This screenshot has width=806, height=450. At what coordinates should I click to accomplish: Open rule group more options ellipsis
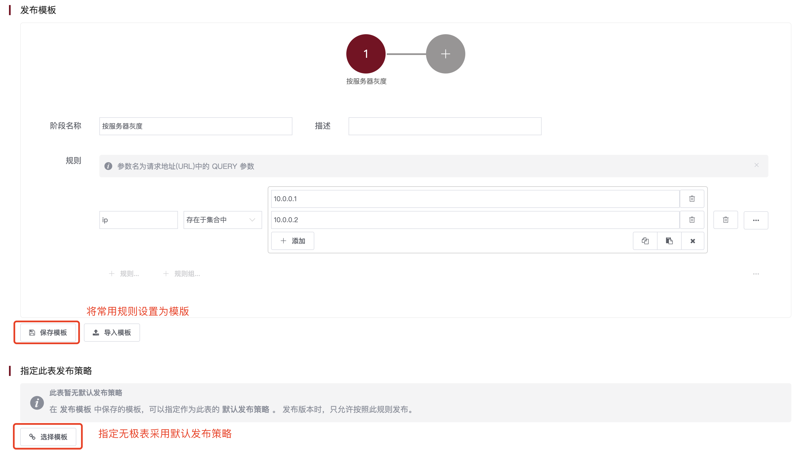(755, 274)
